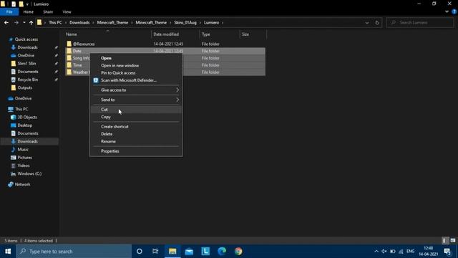Open Network in the sidebar
This screenshot has height=258, width=458.
(22, 184)
